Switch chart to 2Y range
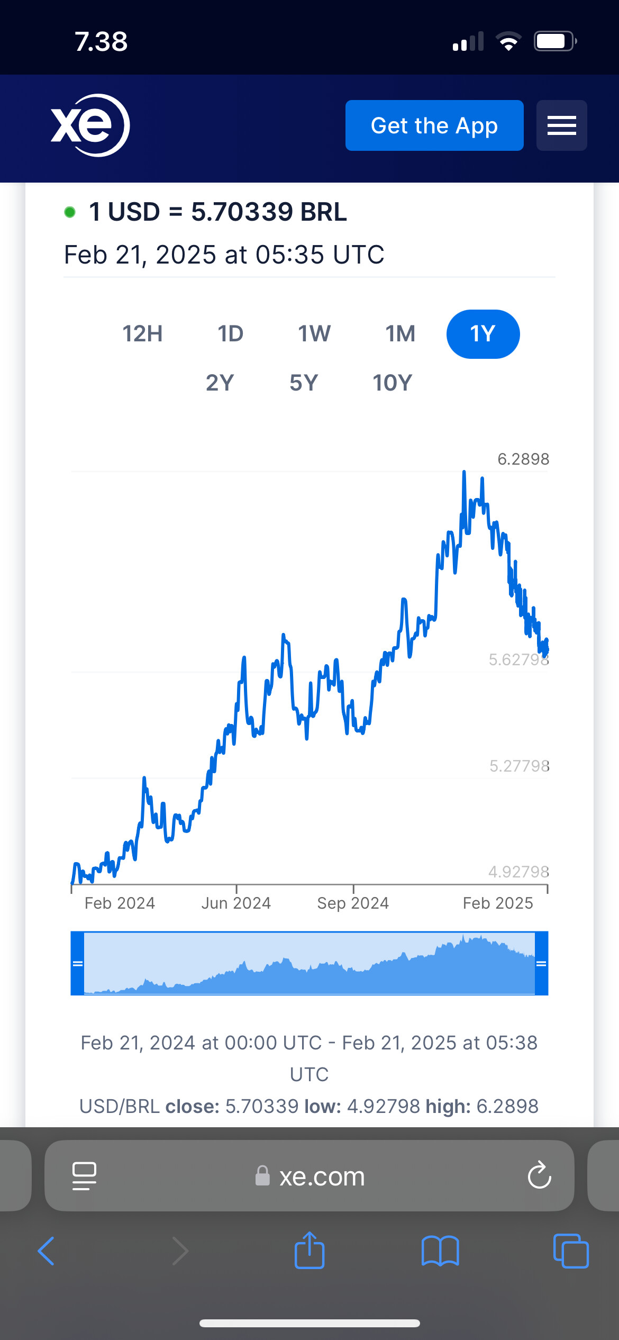This screenshot has height=1340, width=619. (x=220, y=383)
